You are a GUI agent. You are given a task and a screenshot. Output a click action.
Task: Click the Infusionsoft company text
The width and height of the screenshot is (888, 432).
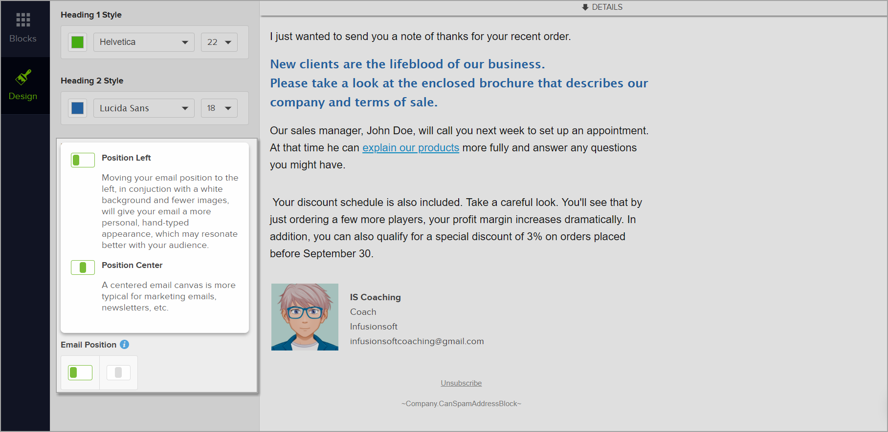pos(374,327)
